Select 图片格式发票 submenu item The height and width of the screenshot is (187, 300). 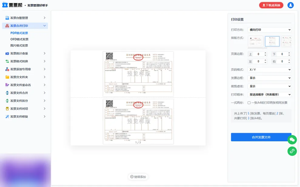pyautogui.click(x=19, y=46)
